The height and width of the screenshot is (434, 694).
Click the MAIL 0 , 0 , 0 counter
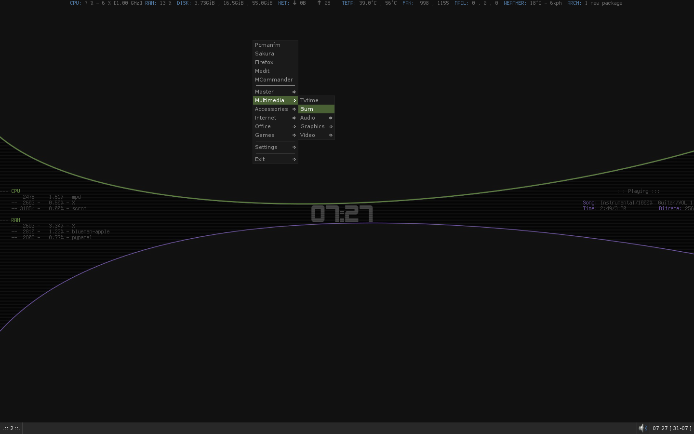476,3
